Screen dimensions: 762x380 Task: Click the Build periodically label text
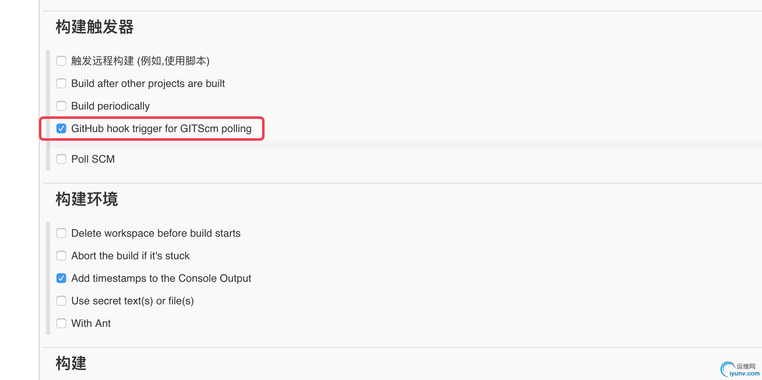tap(110, 106)
